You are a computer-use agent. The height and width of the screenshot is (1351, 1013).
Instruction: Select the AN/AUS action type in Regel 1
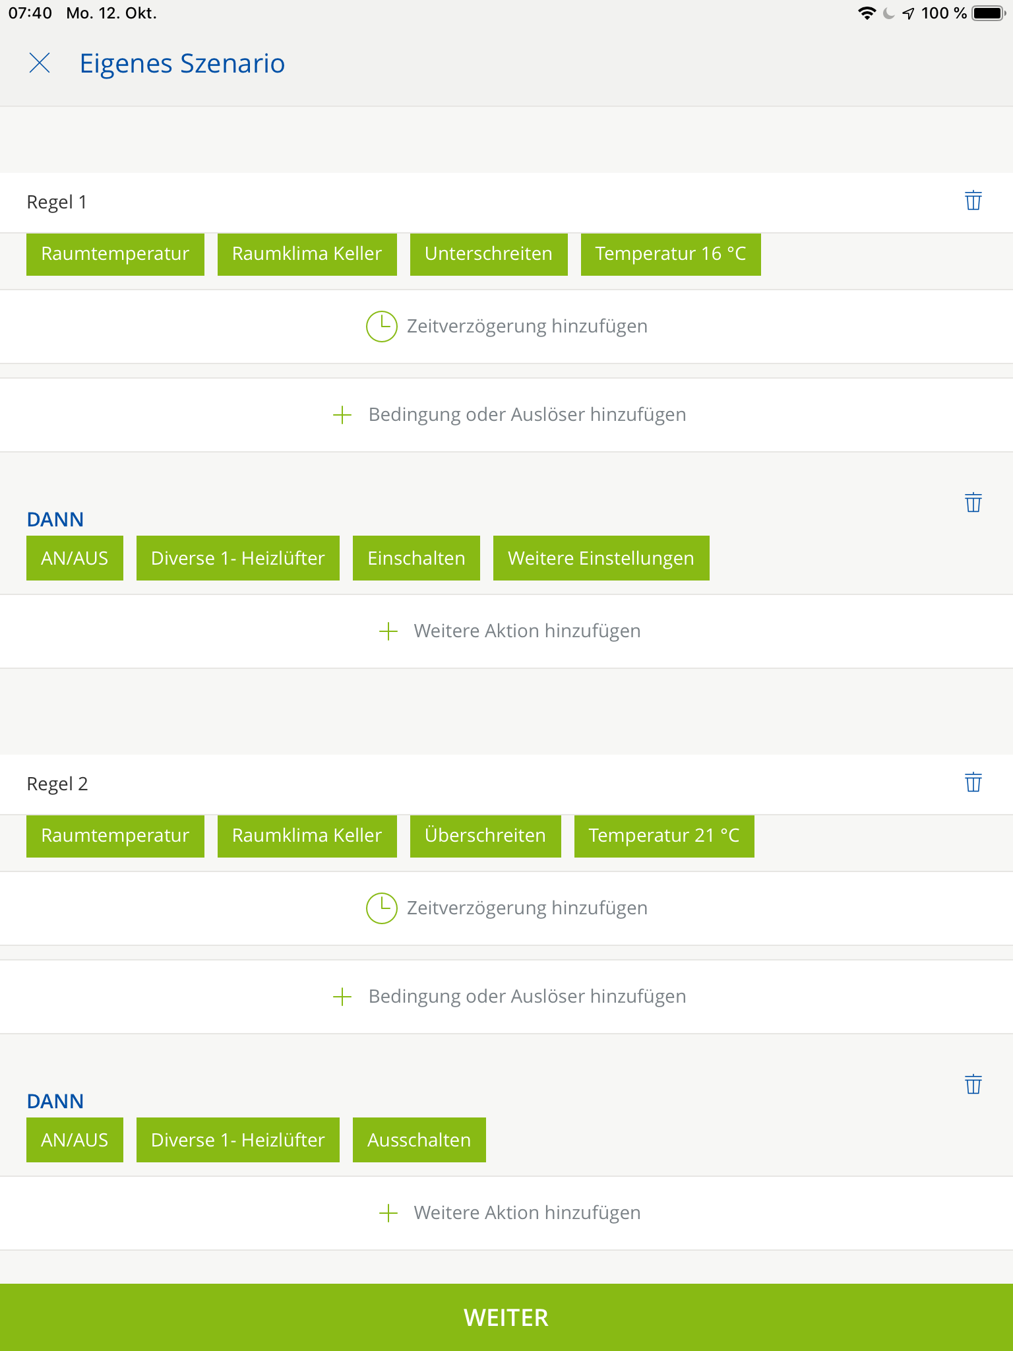click(x=75, y=559)
